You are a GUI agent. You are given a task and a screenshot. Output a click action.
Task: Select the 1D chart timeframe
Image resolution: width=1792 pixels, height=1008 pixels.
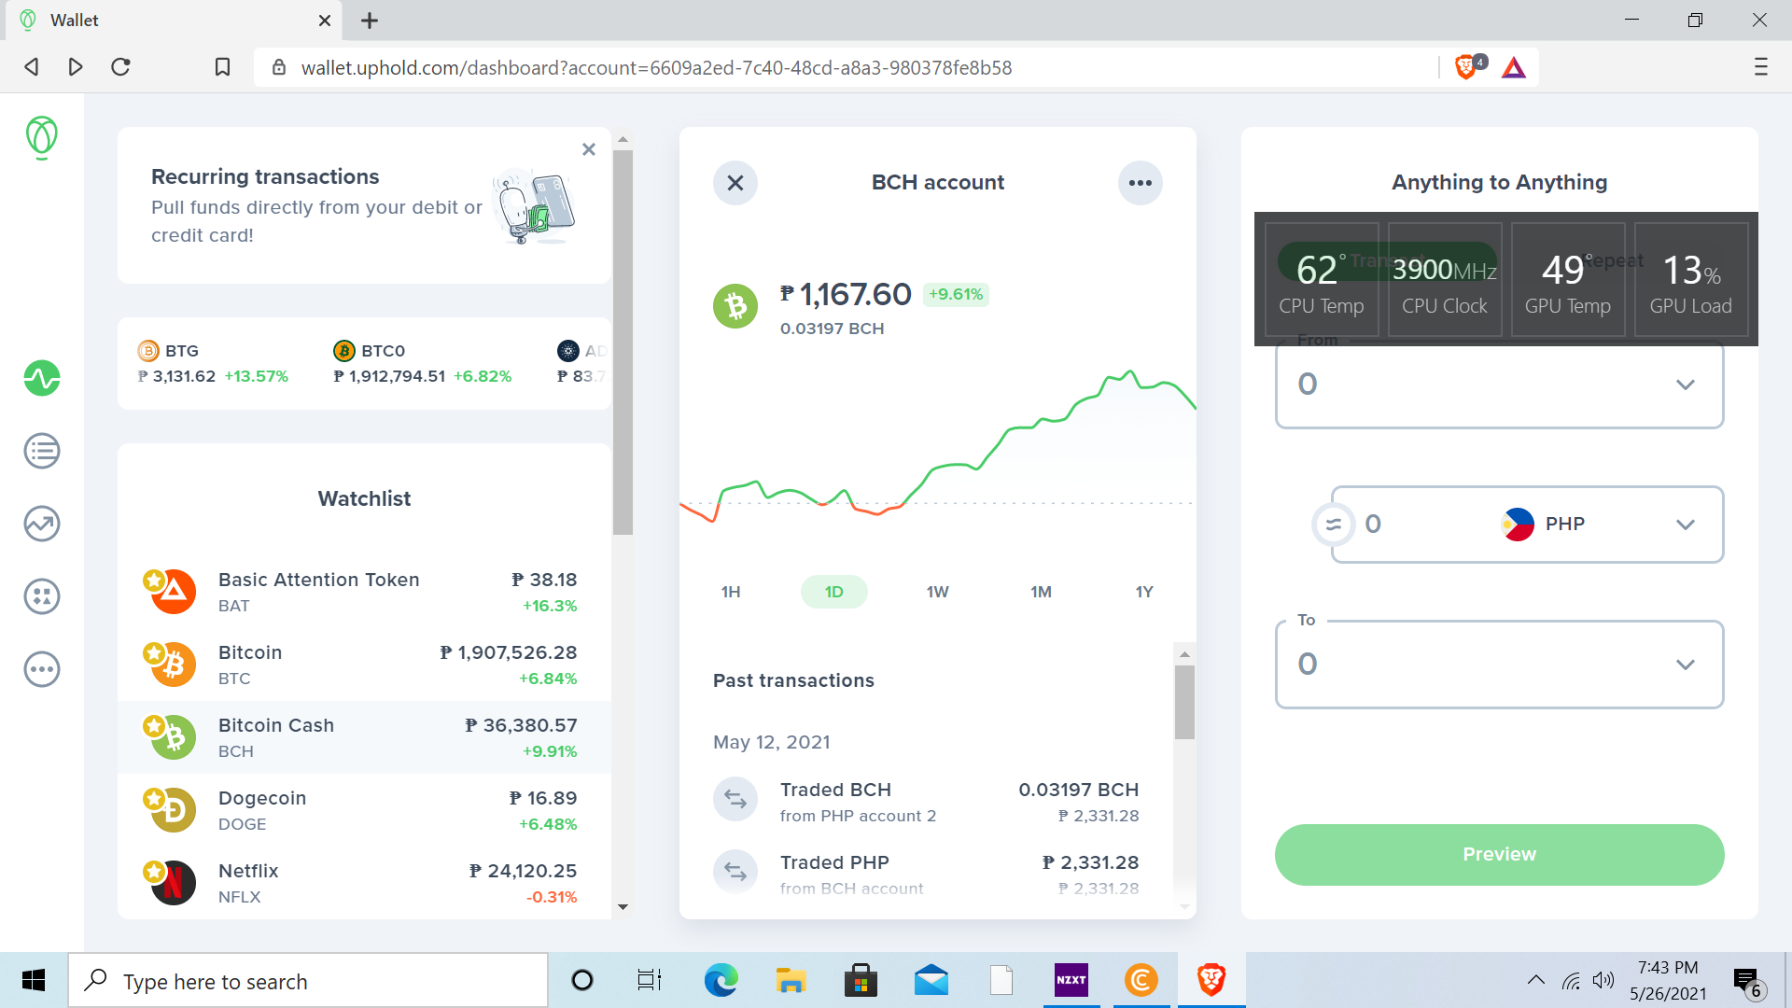point(834,592)
